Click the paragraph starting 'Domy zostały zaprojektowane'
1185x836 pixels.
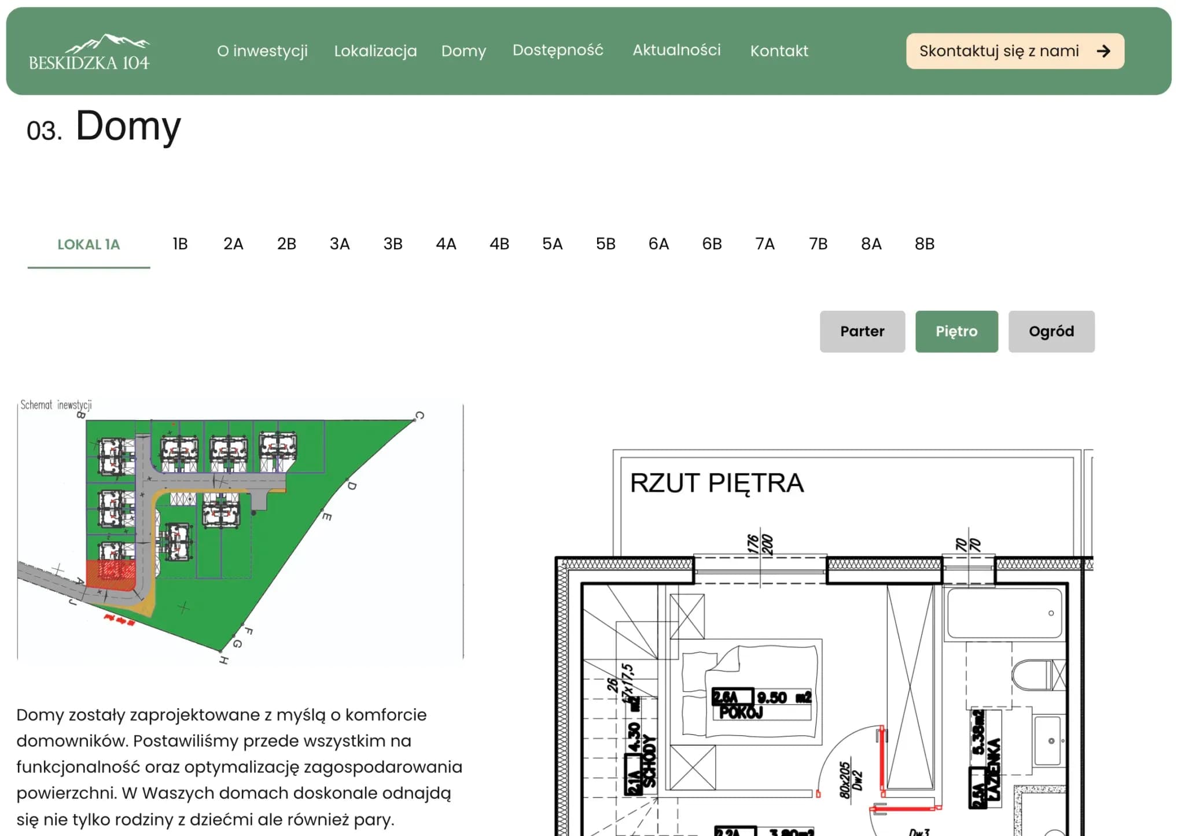tap(239, 767)
